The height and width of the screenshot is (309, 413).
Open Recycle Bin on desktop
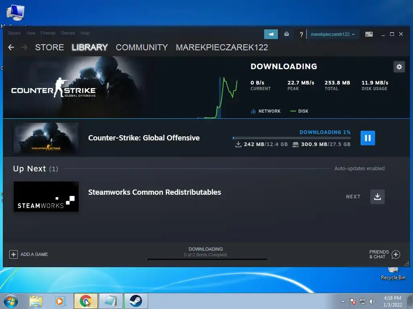click(393, 273)
